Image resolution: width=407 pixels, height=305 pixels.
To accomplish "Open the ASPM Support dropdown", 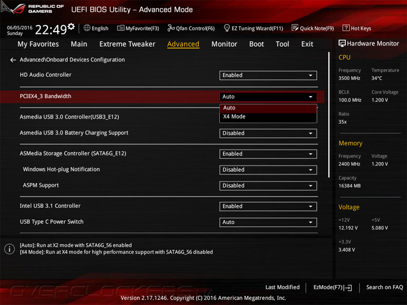I will tap(268, 186).
